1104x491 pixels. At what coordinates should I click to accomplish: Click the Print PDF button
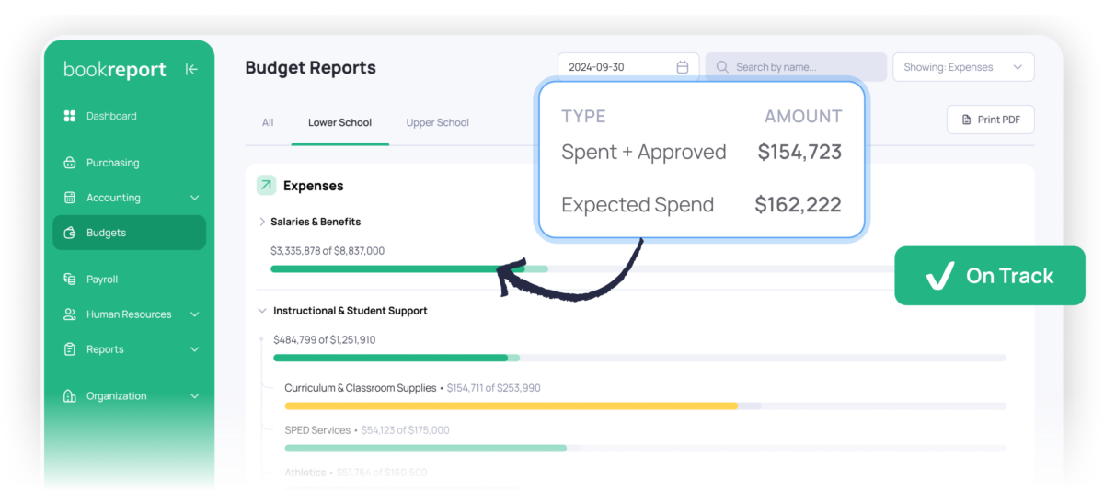coord(990,120)
